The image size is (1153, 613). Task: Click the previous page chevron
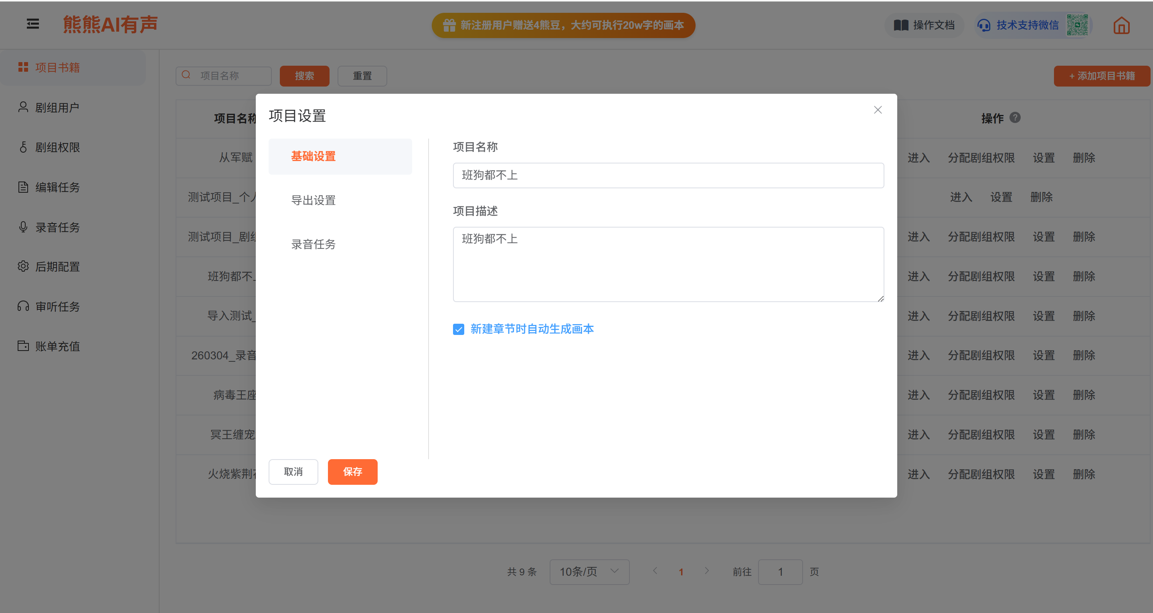[655, 571]
